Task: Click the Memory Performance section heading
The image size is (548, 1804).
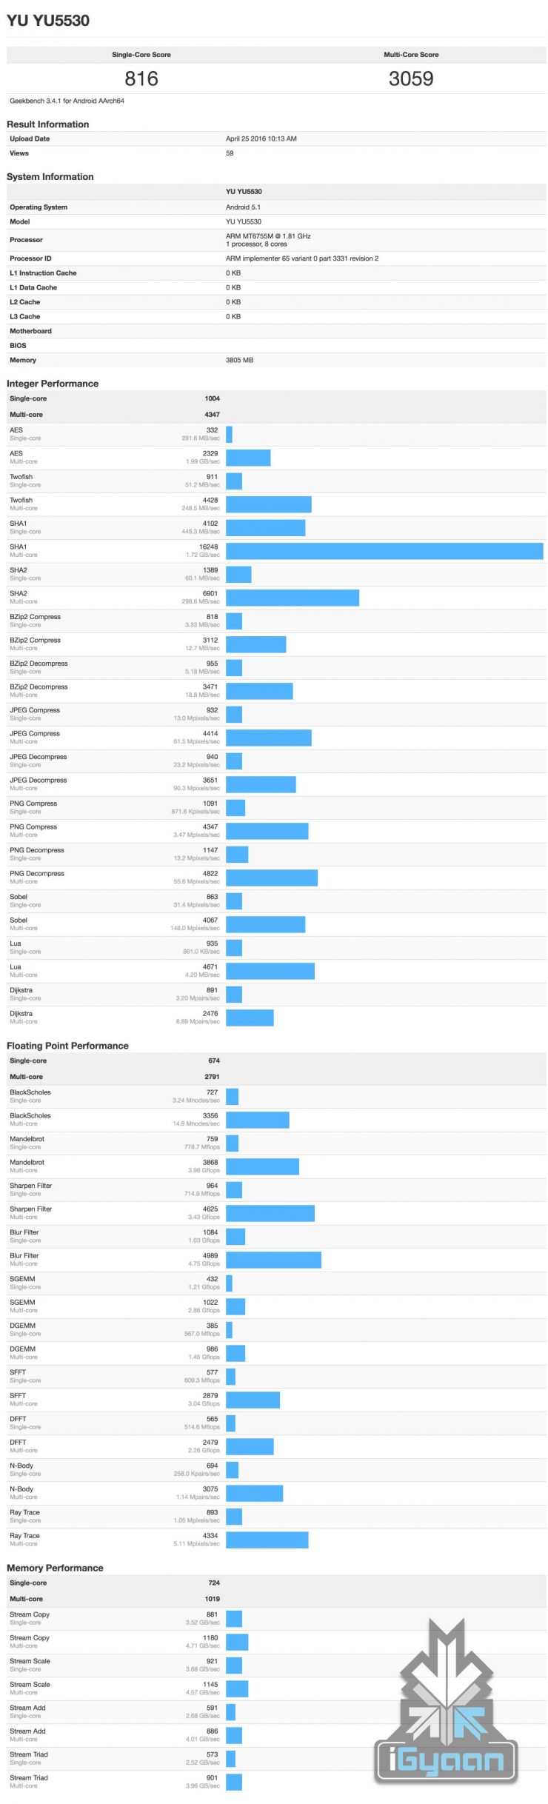Action: coord(55,1568)
